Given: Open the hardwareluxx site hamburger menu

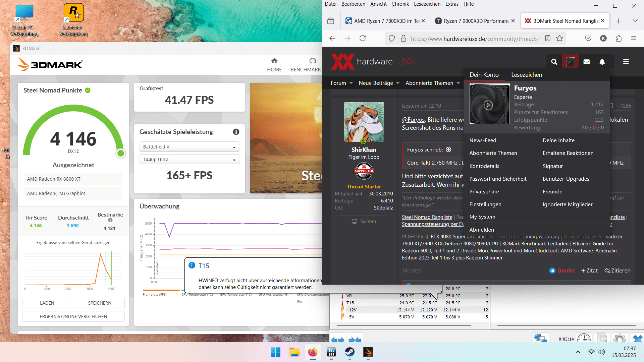Looking at the screenshot, I should pos(626,62).
